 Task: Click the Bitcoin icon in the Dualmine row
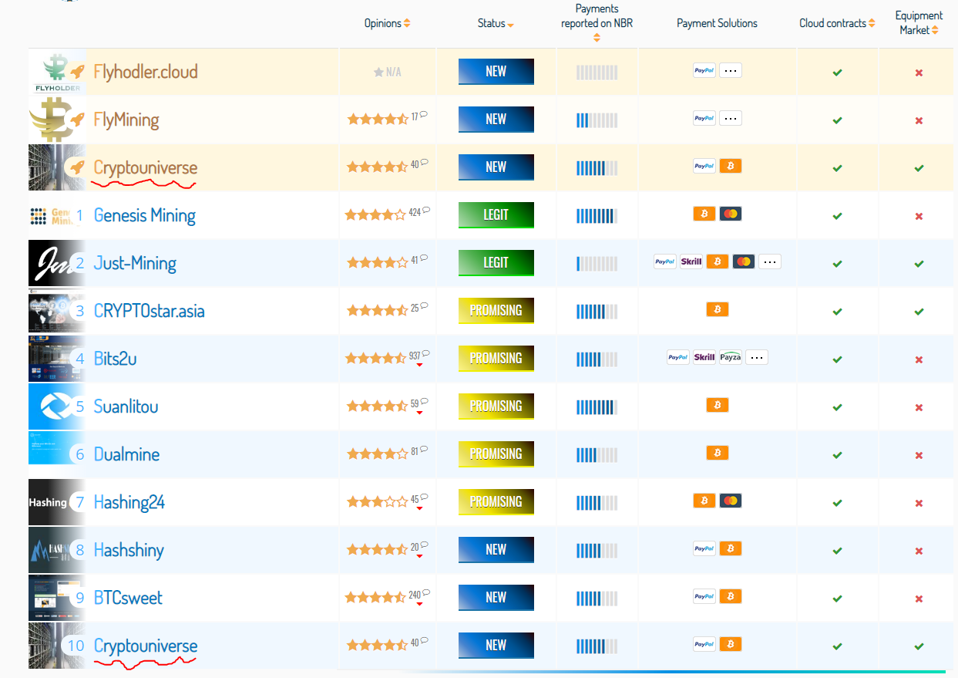(x=718, y=453)
